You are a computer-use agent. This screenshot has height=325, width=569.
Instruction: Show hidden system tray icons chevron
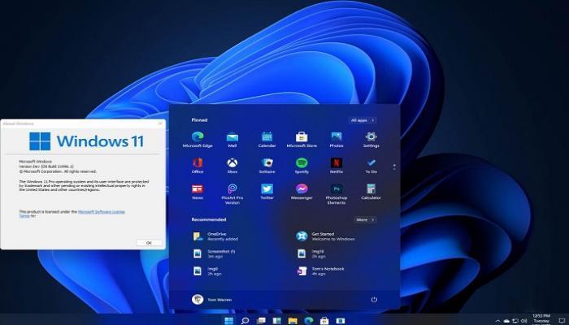(x=497, y=319)
